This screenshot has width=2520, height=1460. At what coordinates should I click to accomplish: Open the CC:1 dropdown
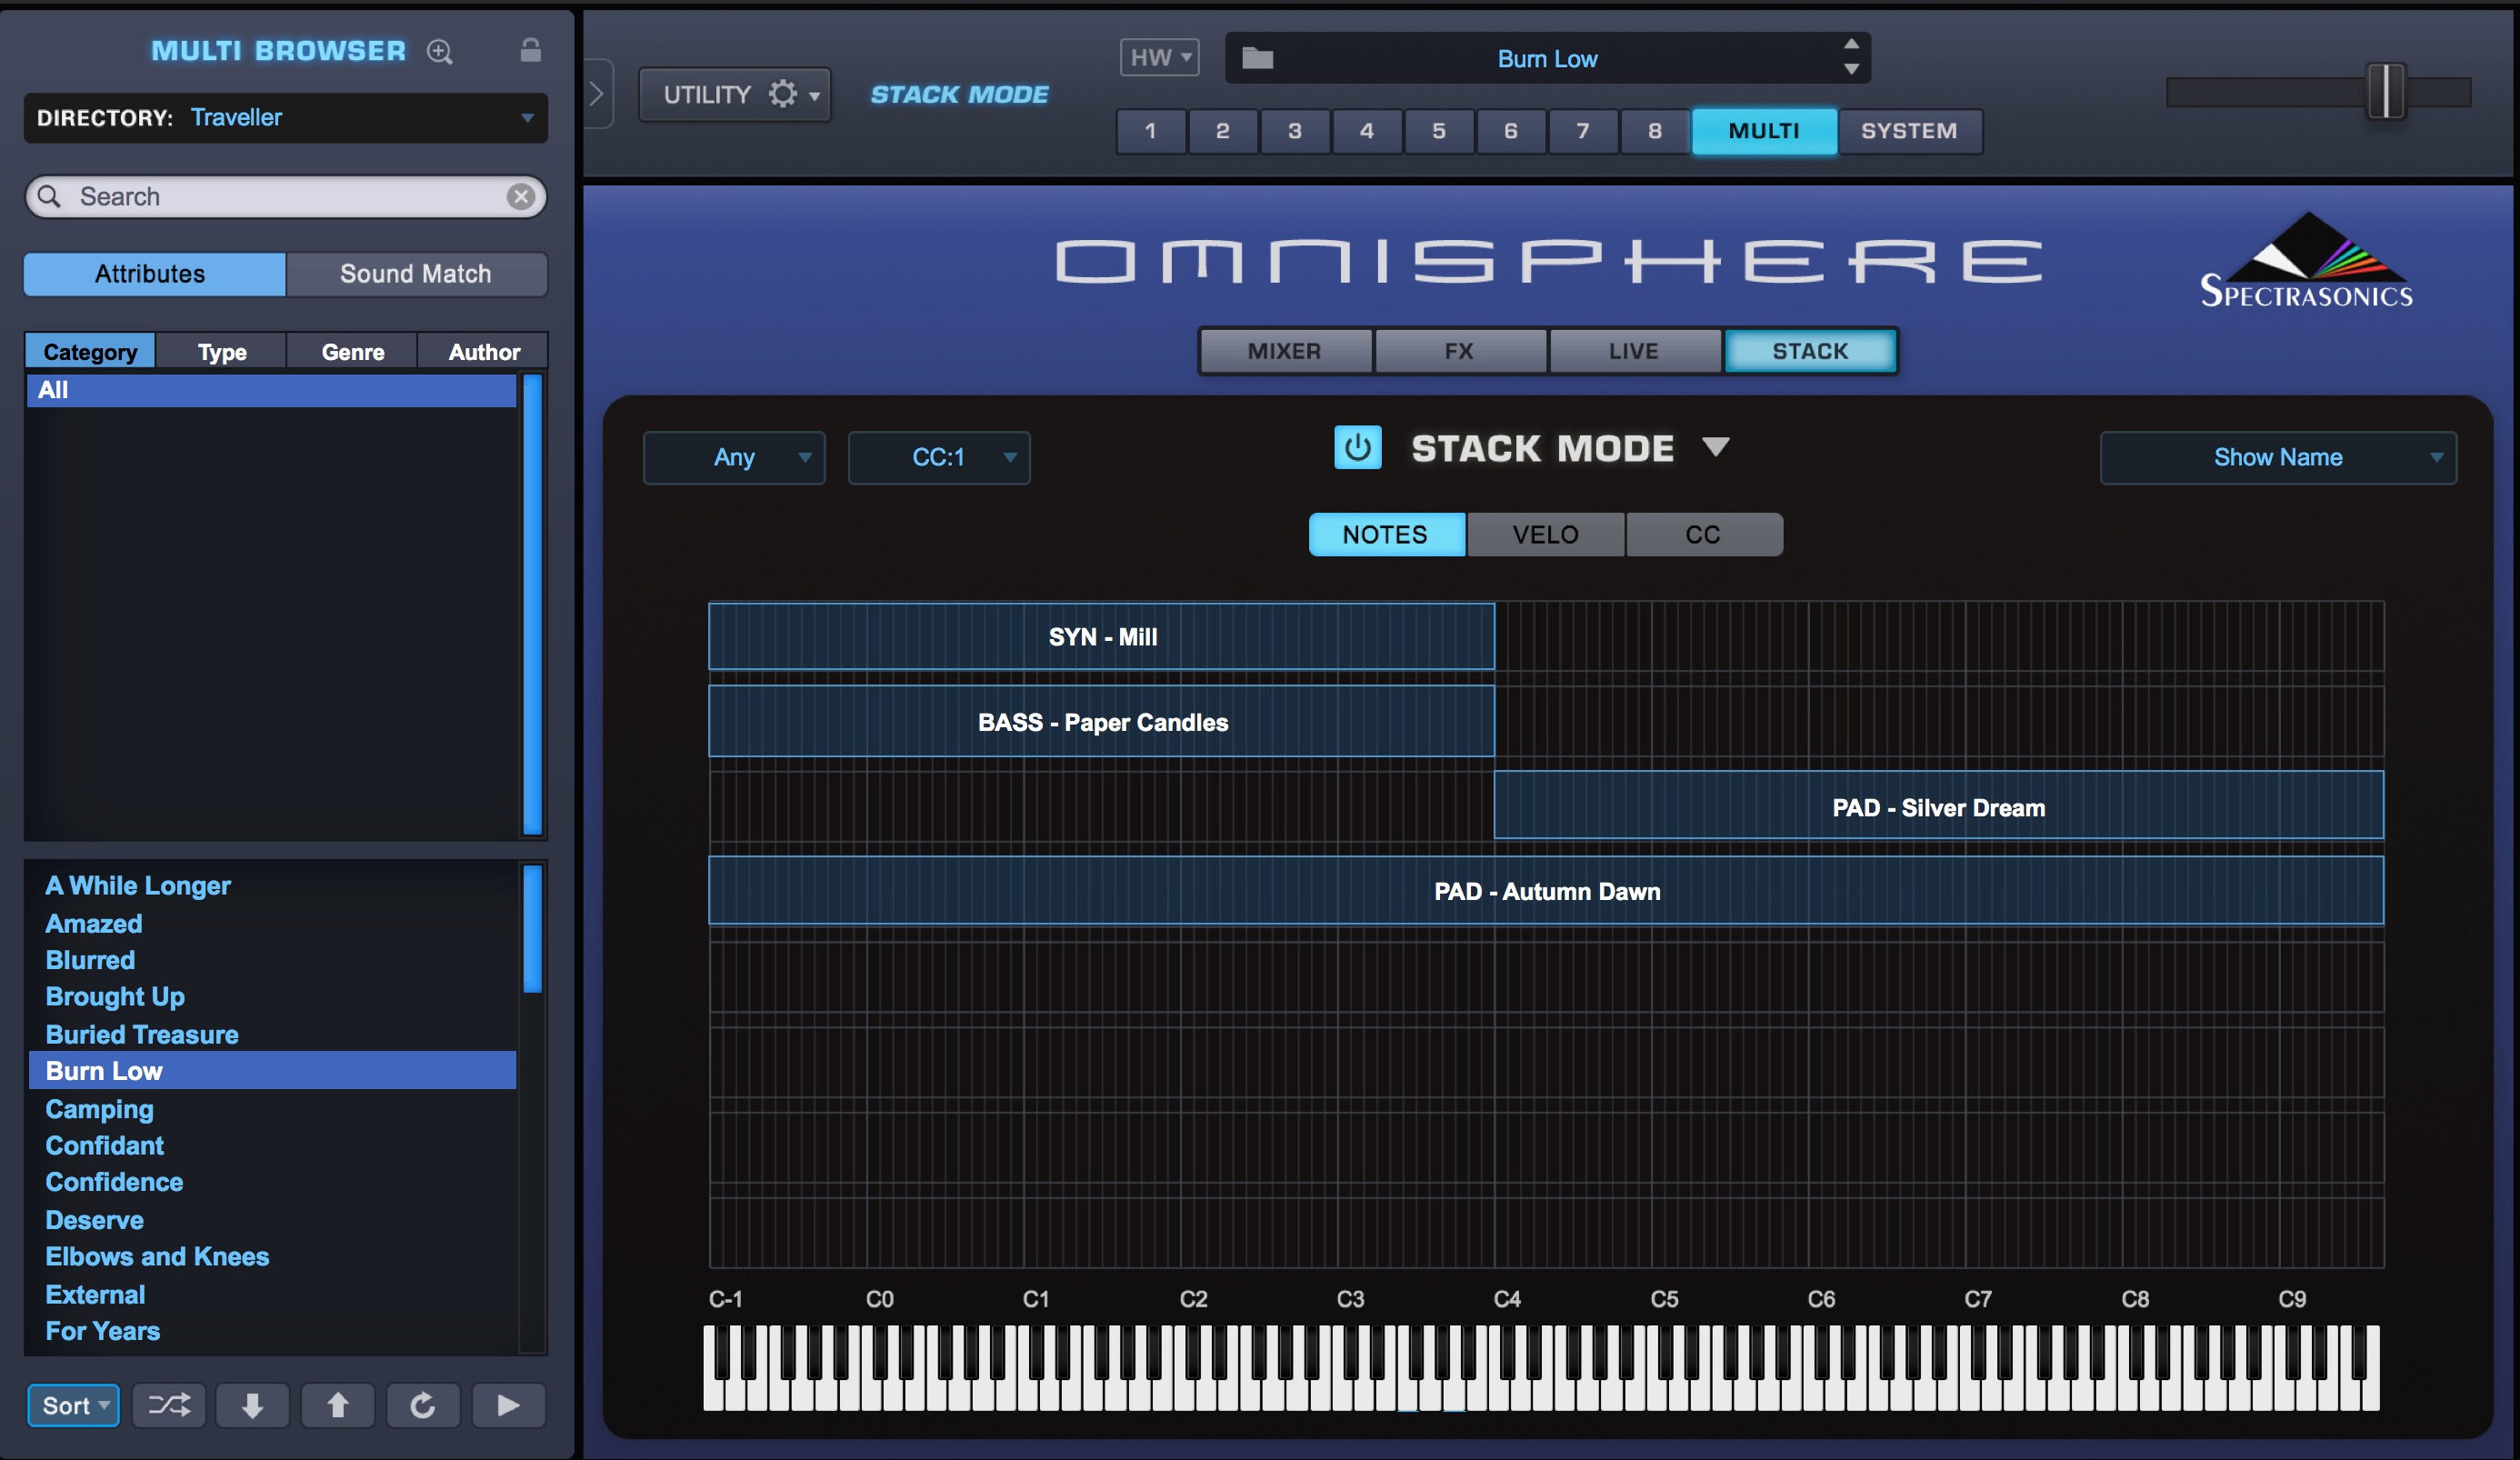939,457
